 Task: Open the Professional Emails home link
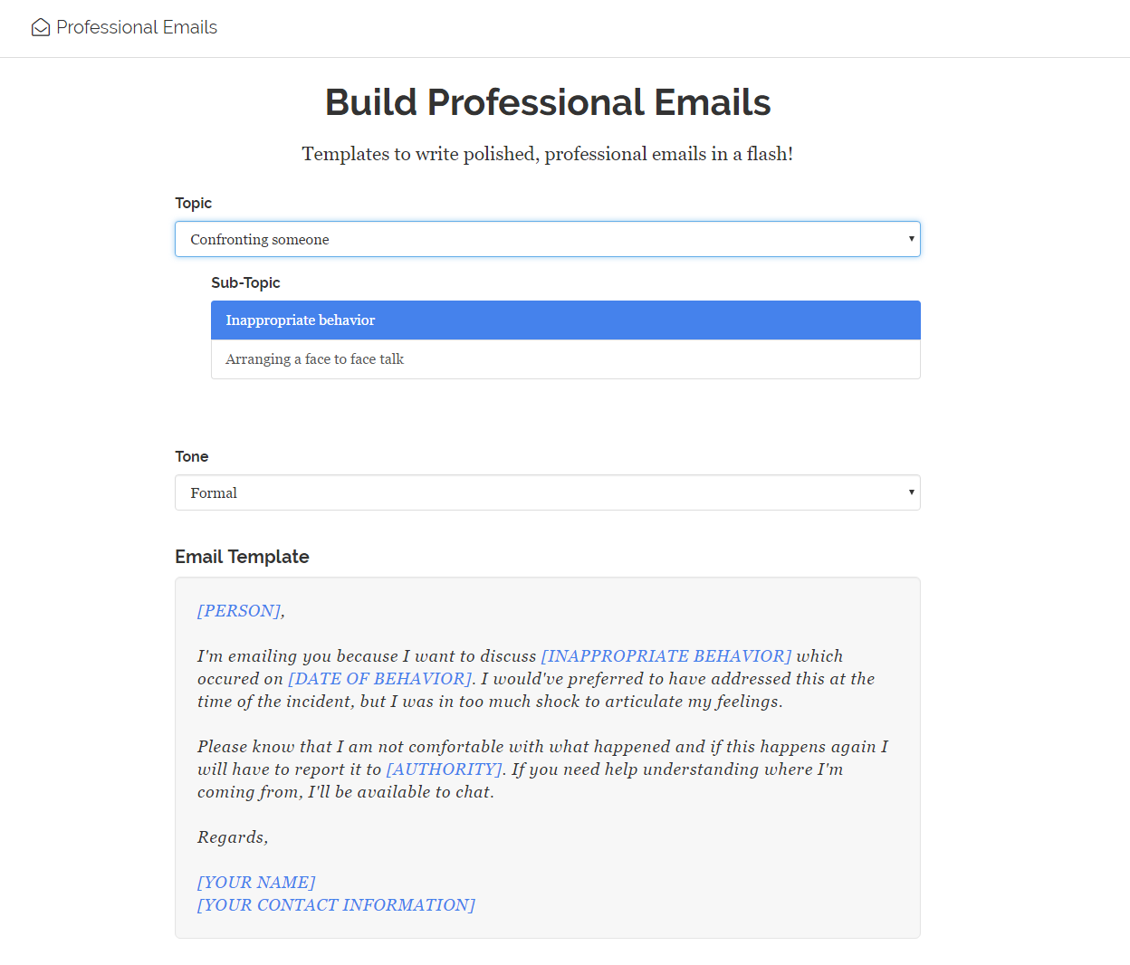click(x=136, y=27)
